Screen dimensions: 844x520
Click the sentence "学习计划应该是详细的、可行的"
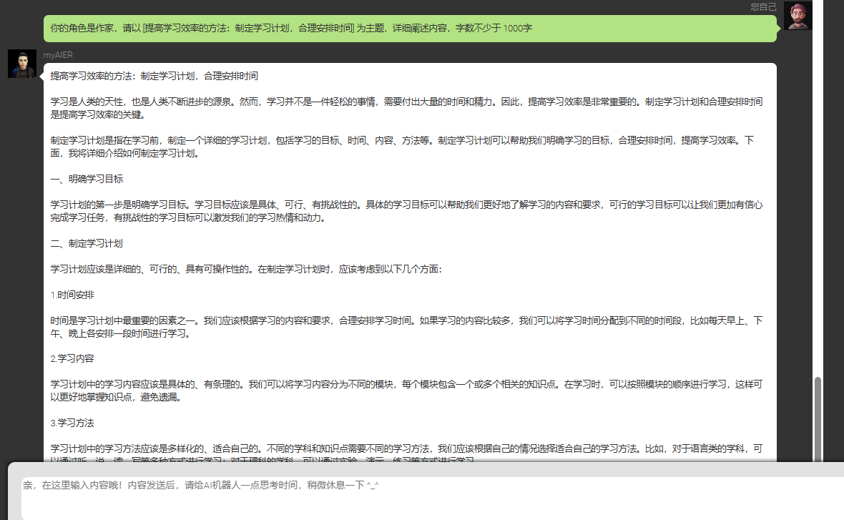point(246,270)
